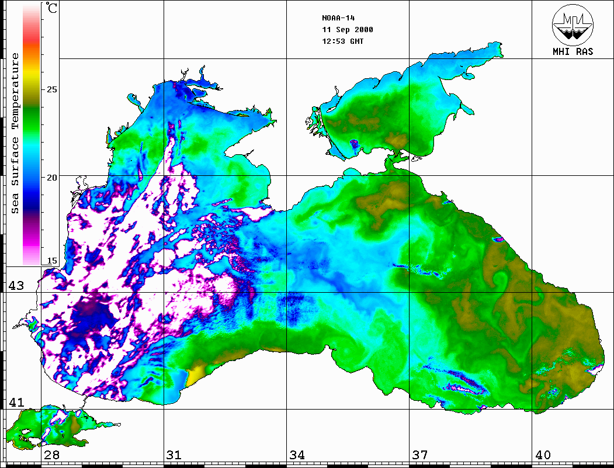Click longitude label 40
614x468 pixels.
[543, 455]
